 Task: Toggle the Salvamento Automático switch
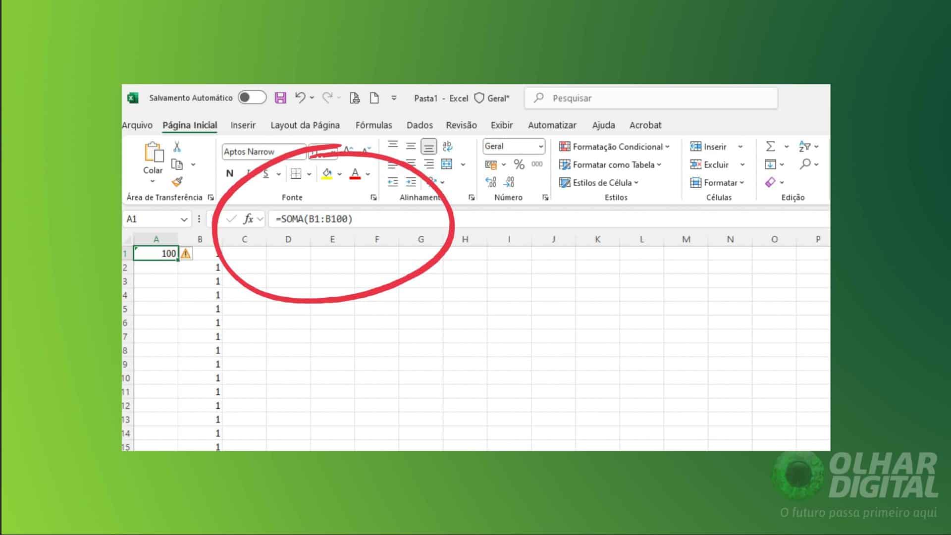point(252,98)
